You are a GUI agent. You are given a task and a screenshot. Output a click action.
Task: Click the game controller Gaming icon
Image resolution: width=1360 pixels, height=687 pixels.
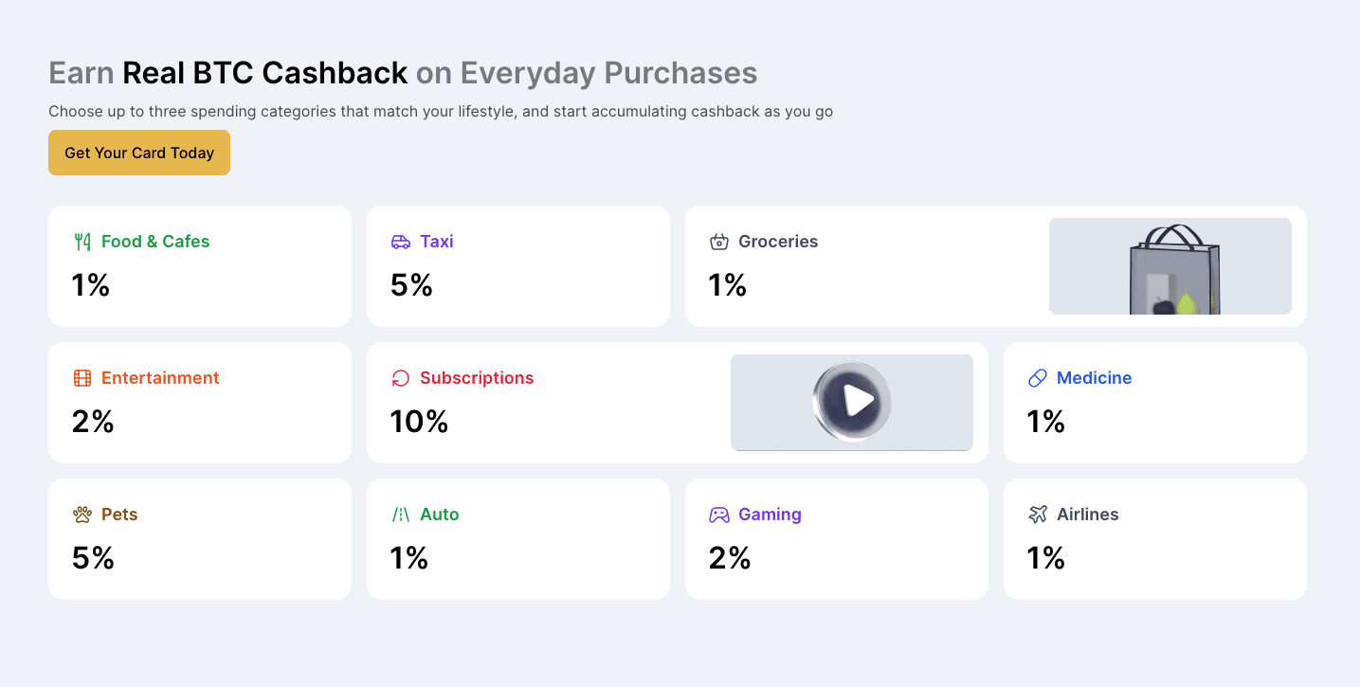[x=719, y=515]
